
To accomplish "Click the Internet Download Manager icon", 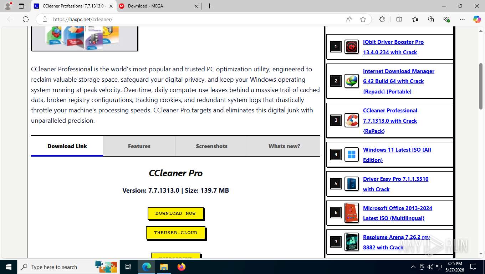I will 352,81.
